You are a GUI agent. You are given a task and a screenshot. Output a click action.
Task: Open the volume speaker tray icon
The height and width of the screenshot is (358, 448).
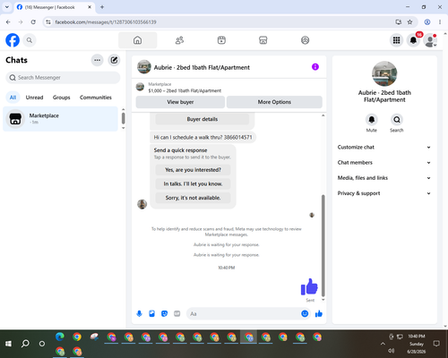pyautogui.click(x=392, y=351)
